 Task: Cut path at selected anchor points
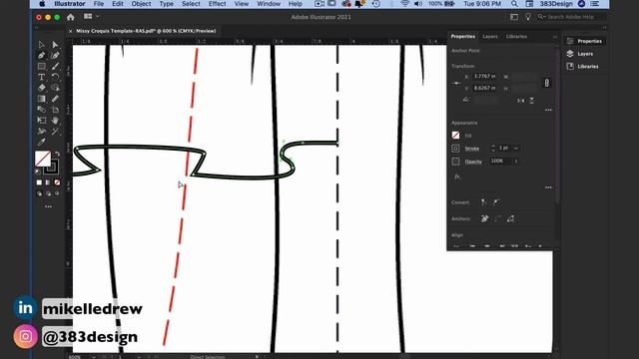point(510,219)
